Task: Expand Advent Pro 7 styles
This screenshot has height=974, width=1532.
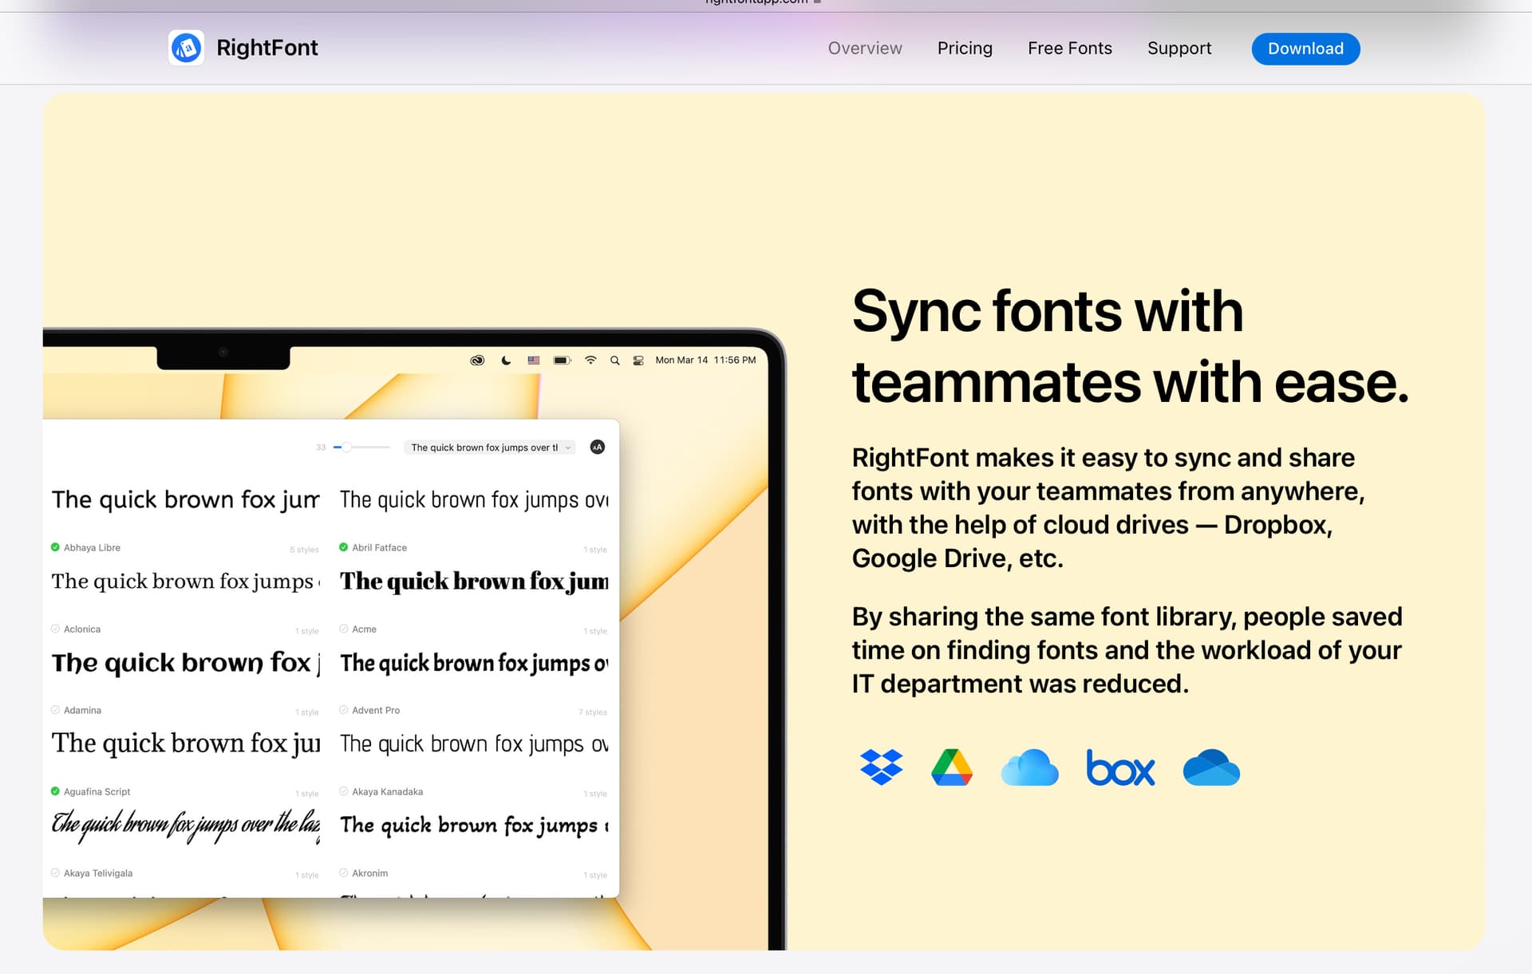Action: click(x=593, y=712)
